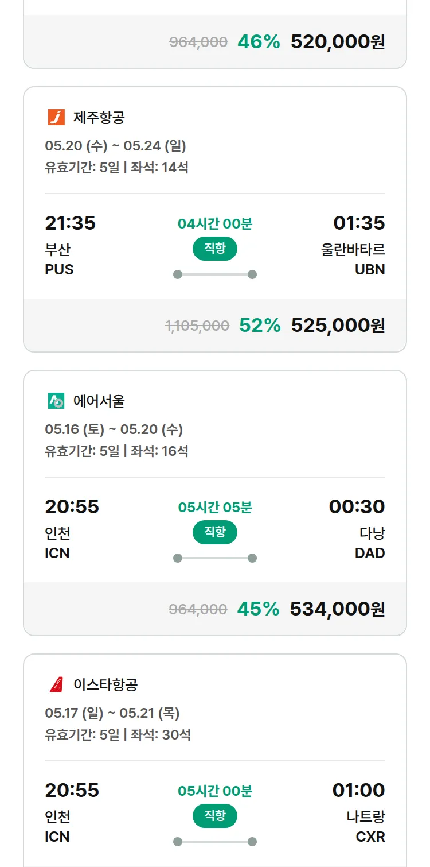Click the Incheon–Da Nang route line indicator
The image size is (430, 867).
215,558
